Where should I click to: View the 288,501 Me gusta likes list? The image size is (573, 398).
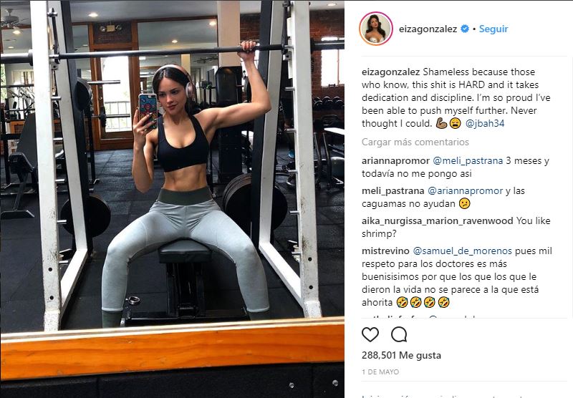pyautogui.click(x=401, y=355)
